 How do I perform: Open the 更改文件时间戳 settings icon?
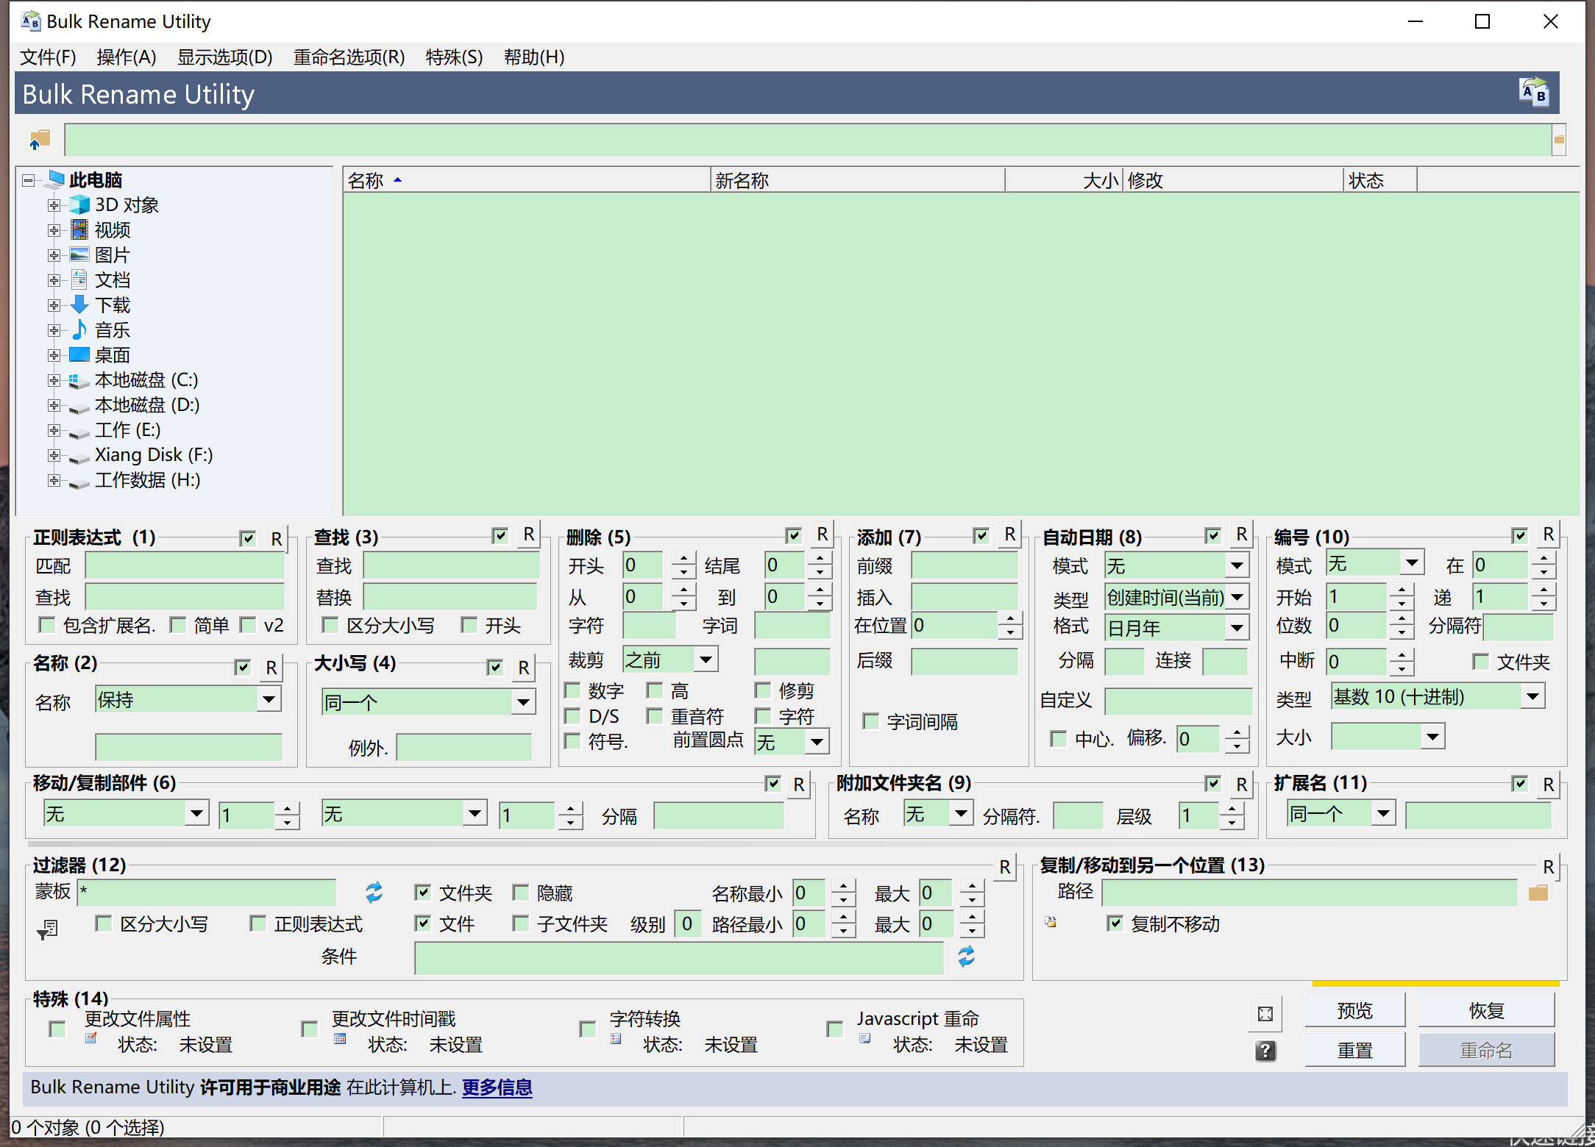click(x=340, y=1039)
